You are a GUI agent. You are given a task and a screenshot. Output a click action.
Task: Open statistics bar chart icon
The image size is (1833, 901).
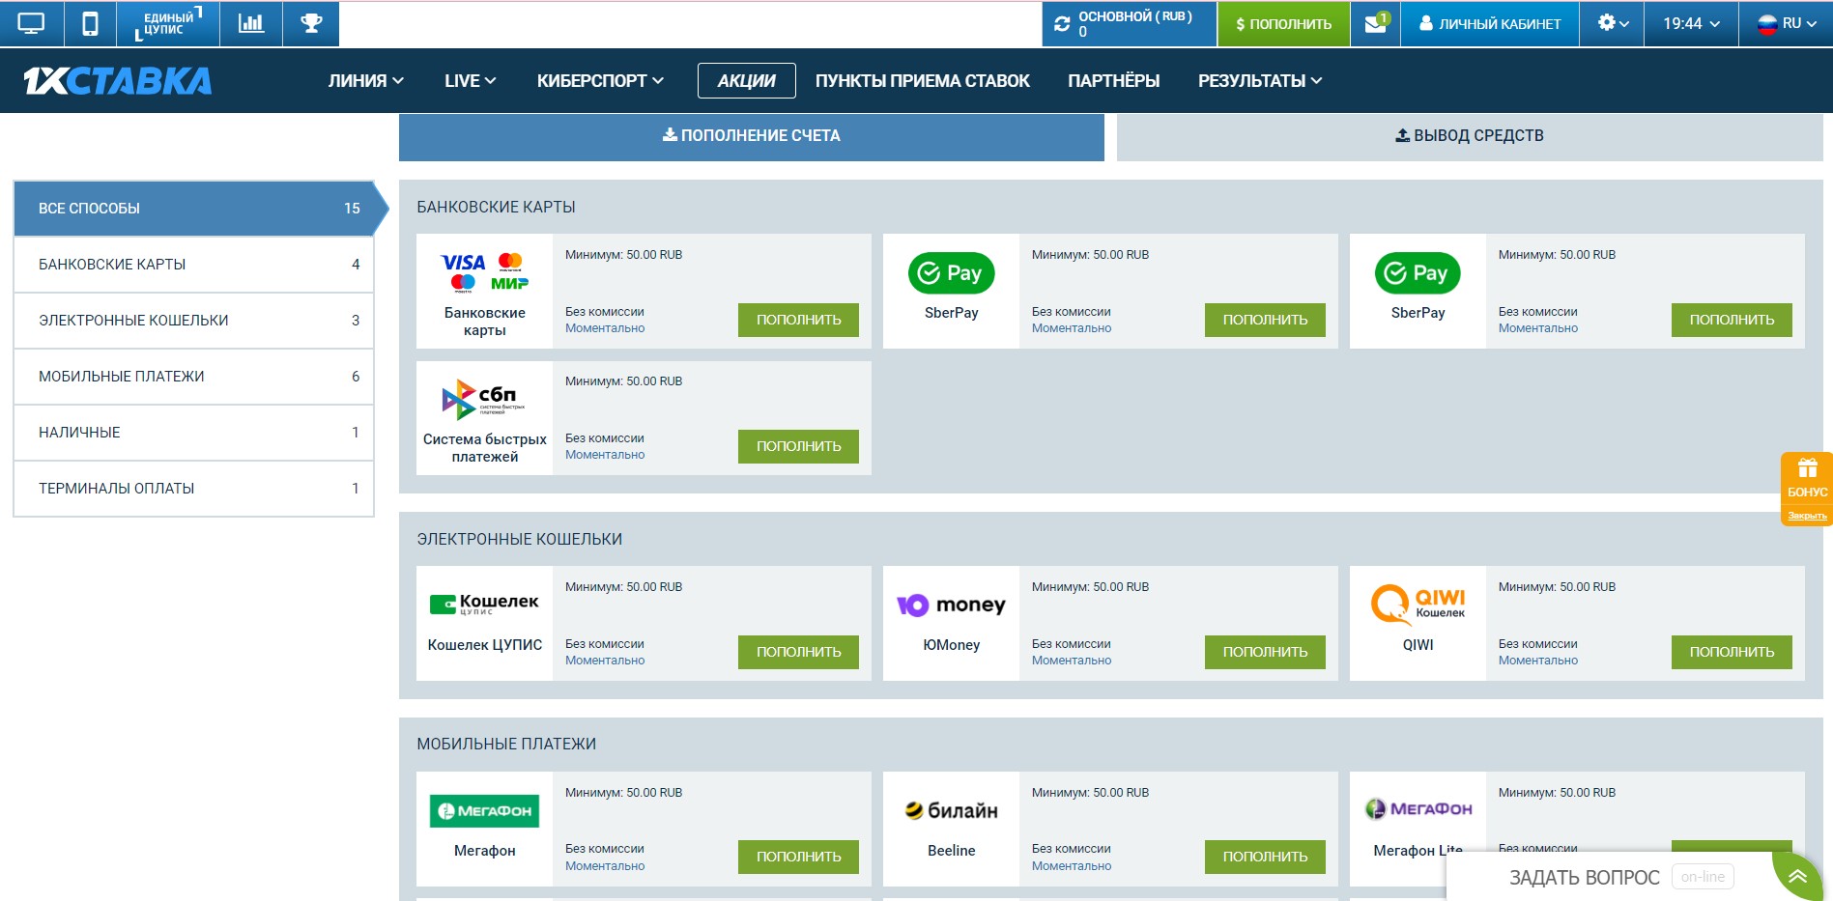[x=251, y=23]
